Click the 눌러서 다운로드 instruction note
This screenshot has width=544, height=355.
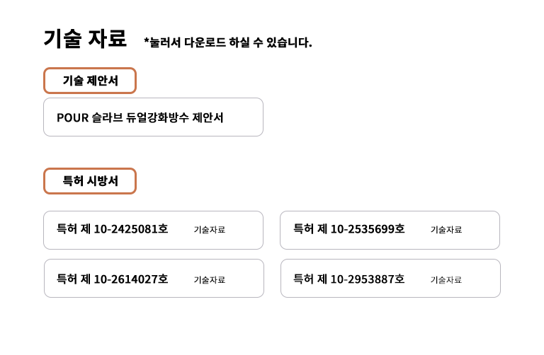(x=228, y=42)
